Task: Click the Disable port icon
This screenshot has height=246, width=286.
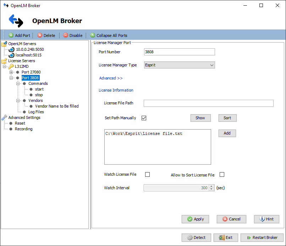Action: pyautogui.click(x=66, y=35)
